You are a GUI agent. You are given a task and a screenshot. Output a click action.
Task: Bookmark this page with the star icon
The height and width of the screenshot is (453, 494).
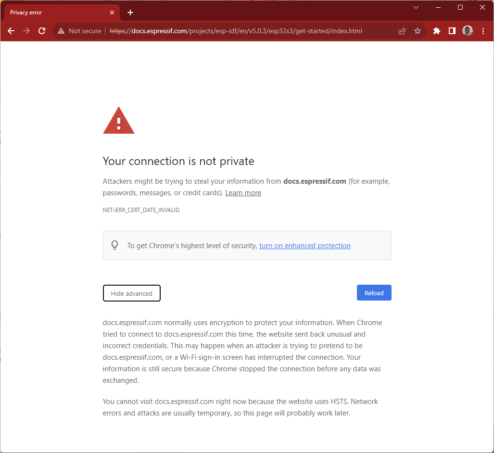coord(418,31)
